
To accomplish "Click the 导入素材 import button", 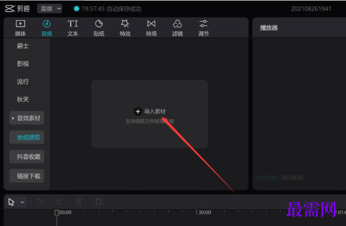I will tap(150, 111).
